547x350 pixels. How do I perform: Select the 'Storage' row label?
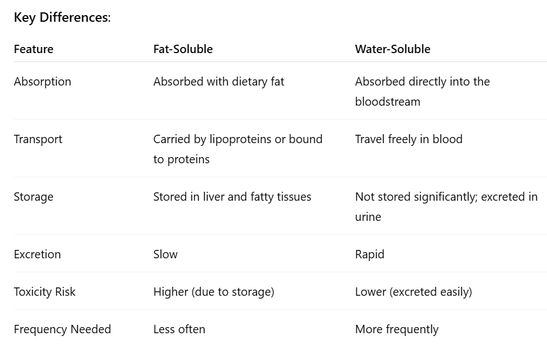34,197
